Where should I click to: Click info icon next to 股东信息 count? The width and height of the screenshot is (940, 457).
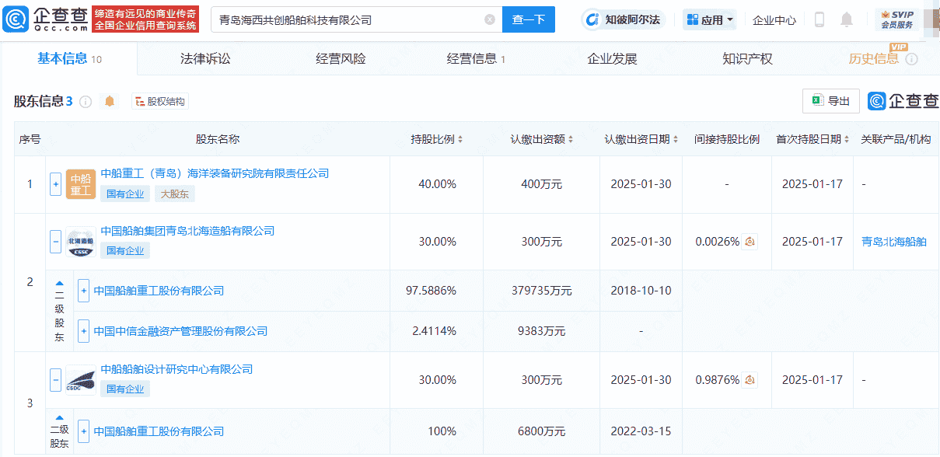[x=86, y=102]
